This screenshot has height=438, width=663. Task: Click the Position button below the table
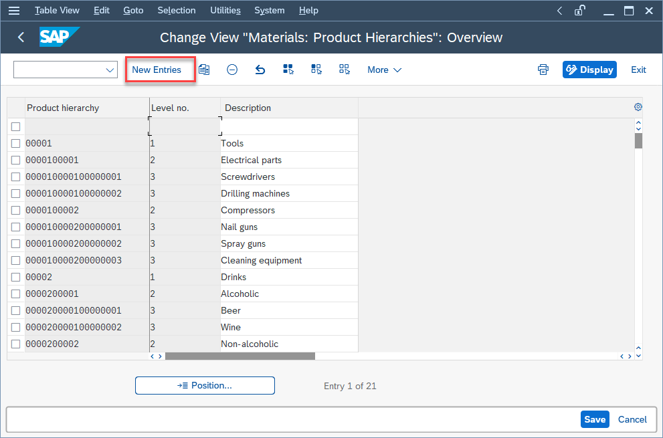click(205, 385)
